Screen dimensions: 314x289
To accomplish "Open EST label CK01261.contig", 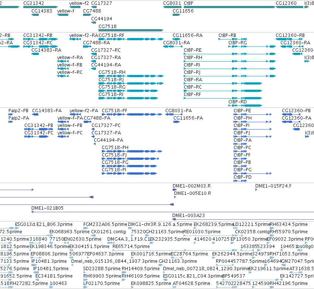I will (108, 232).
